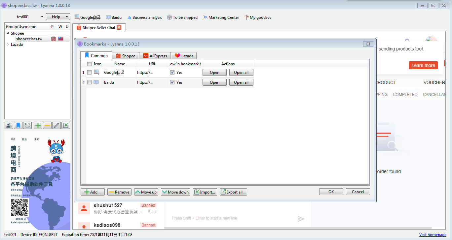Image resolution: width=452 pixels, height=240 pixels.
Task: Click the Actions column header
Action: (228, 64)
